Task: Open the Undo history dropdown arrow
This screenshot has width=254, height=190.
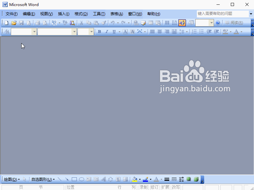Action: (118, 23)
